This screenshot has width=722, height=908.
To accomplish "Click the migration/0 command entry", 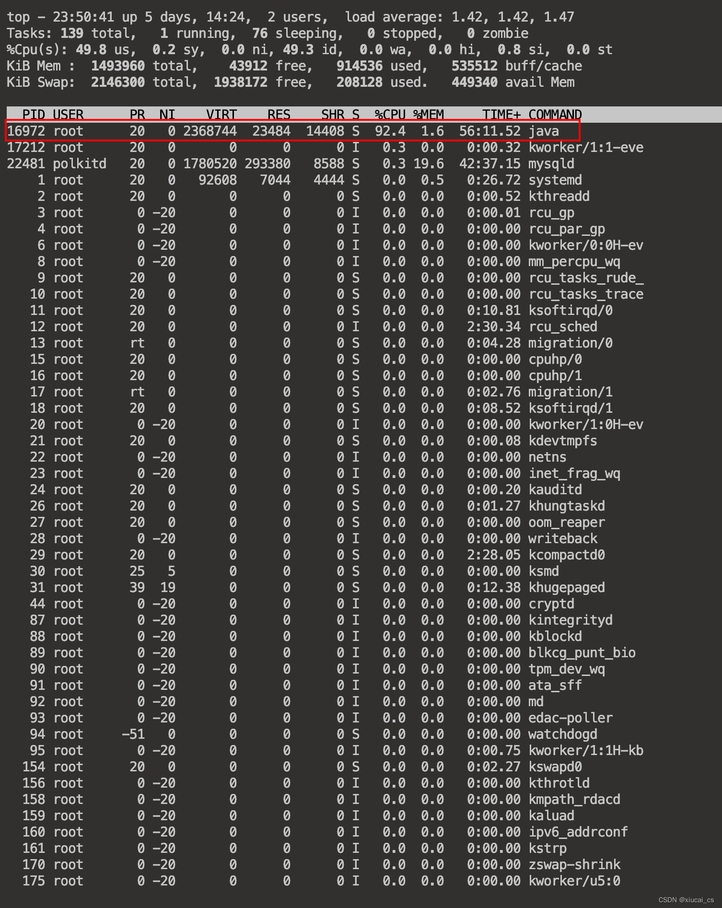I will (x=570, y=343).
